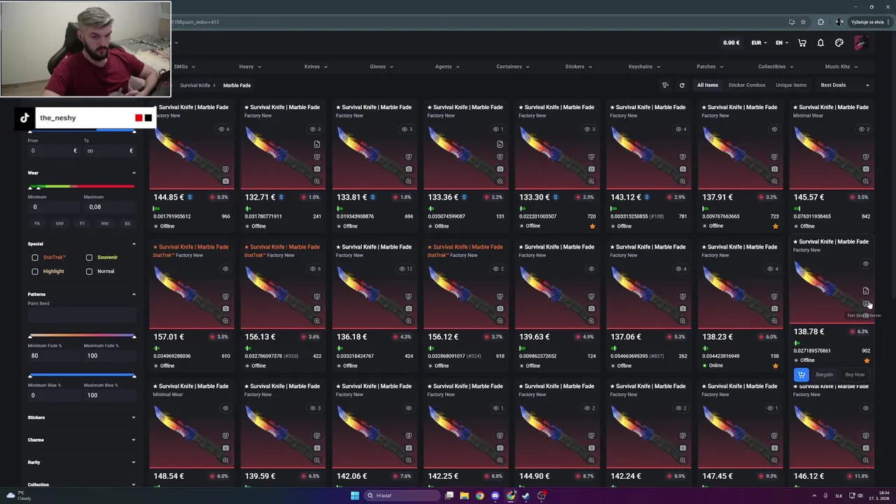The height and width of the screenshot is (504, 896).
Task: Toggle the WW wear filter
Action: coord(104,223)
